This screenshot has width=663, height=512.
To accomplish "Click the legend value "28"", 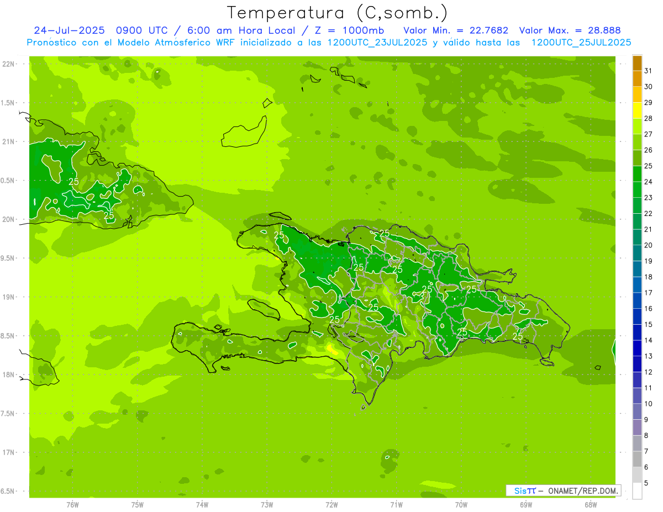I will 649,118.
